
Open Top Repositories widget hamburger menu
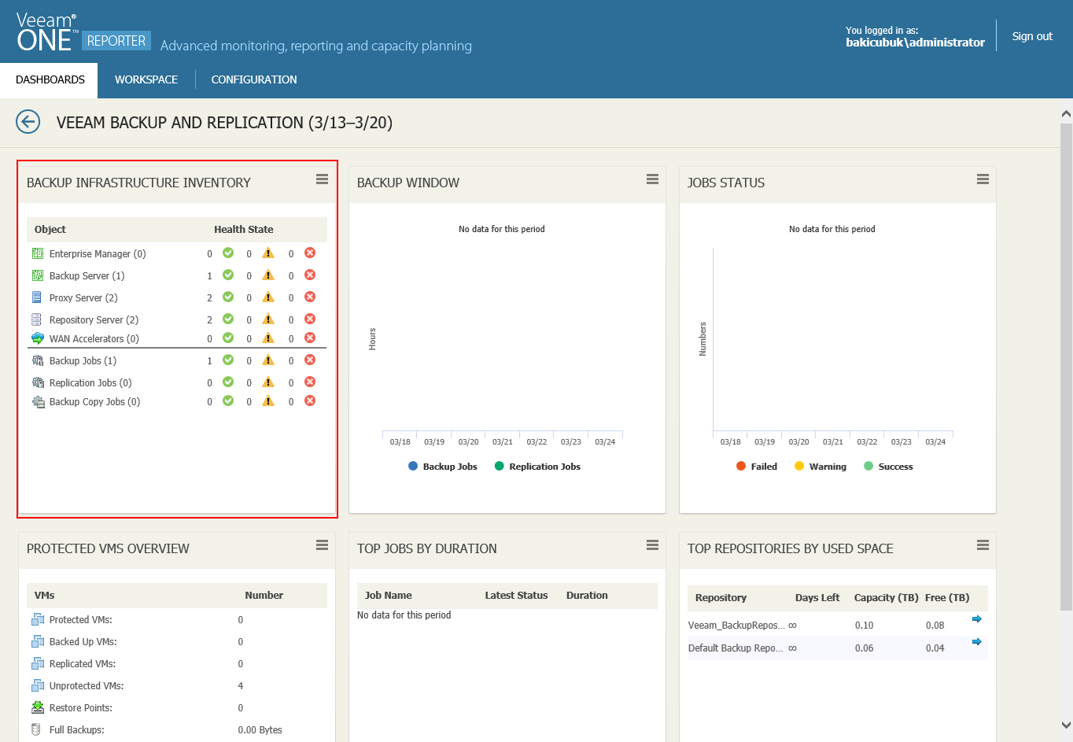coord(983,545)
